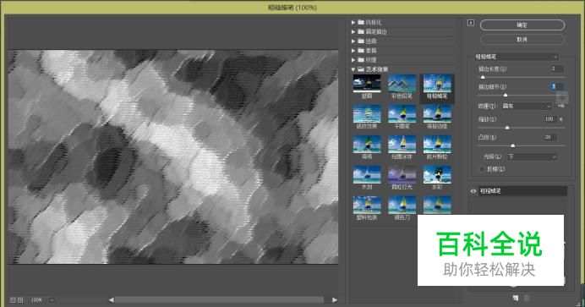The height and width of the screenshot is (307, 585).
Task: Enable the 反相 checkbox
Action: 482,169
